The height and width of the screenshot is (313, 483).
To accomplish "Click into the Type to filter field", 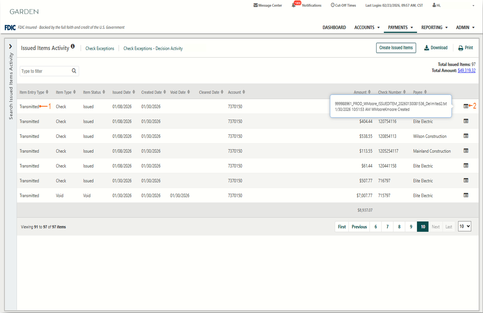I will [x=45, y=71].
